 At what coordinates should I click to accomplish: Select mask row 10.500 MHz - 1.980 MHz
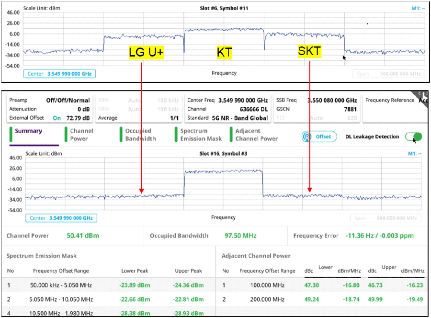[x=108, y=313]
